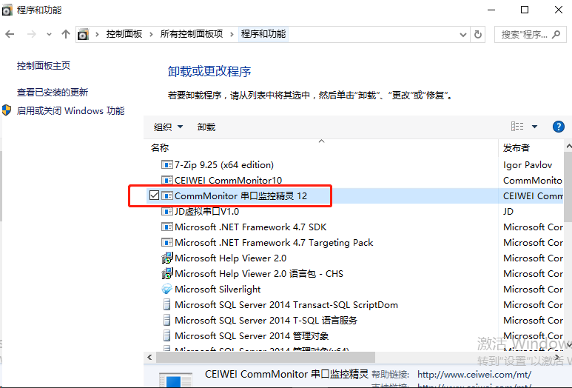572x388 pixels.
Task: Expand the chevron before 控制面板 breadcrumb
Action: point(97,34)
